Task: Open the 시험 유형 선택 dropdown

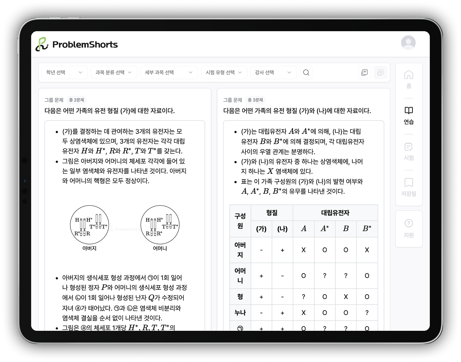Action: 223,73
